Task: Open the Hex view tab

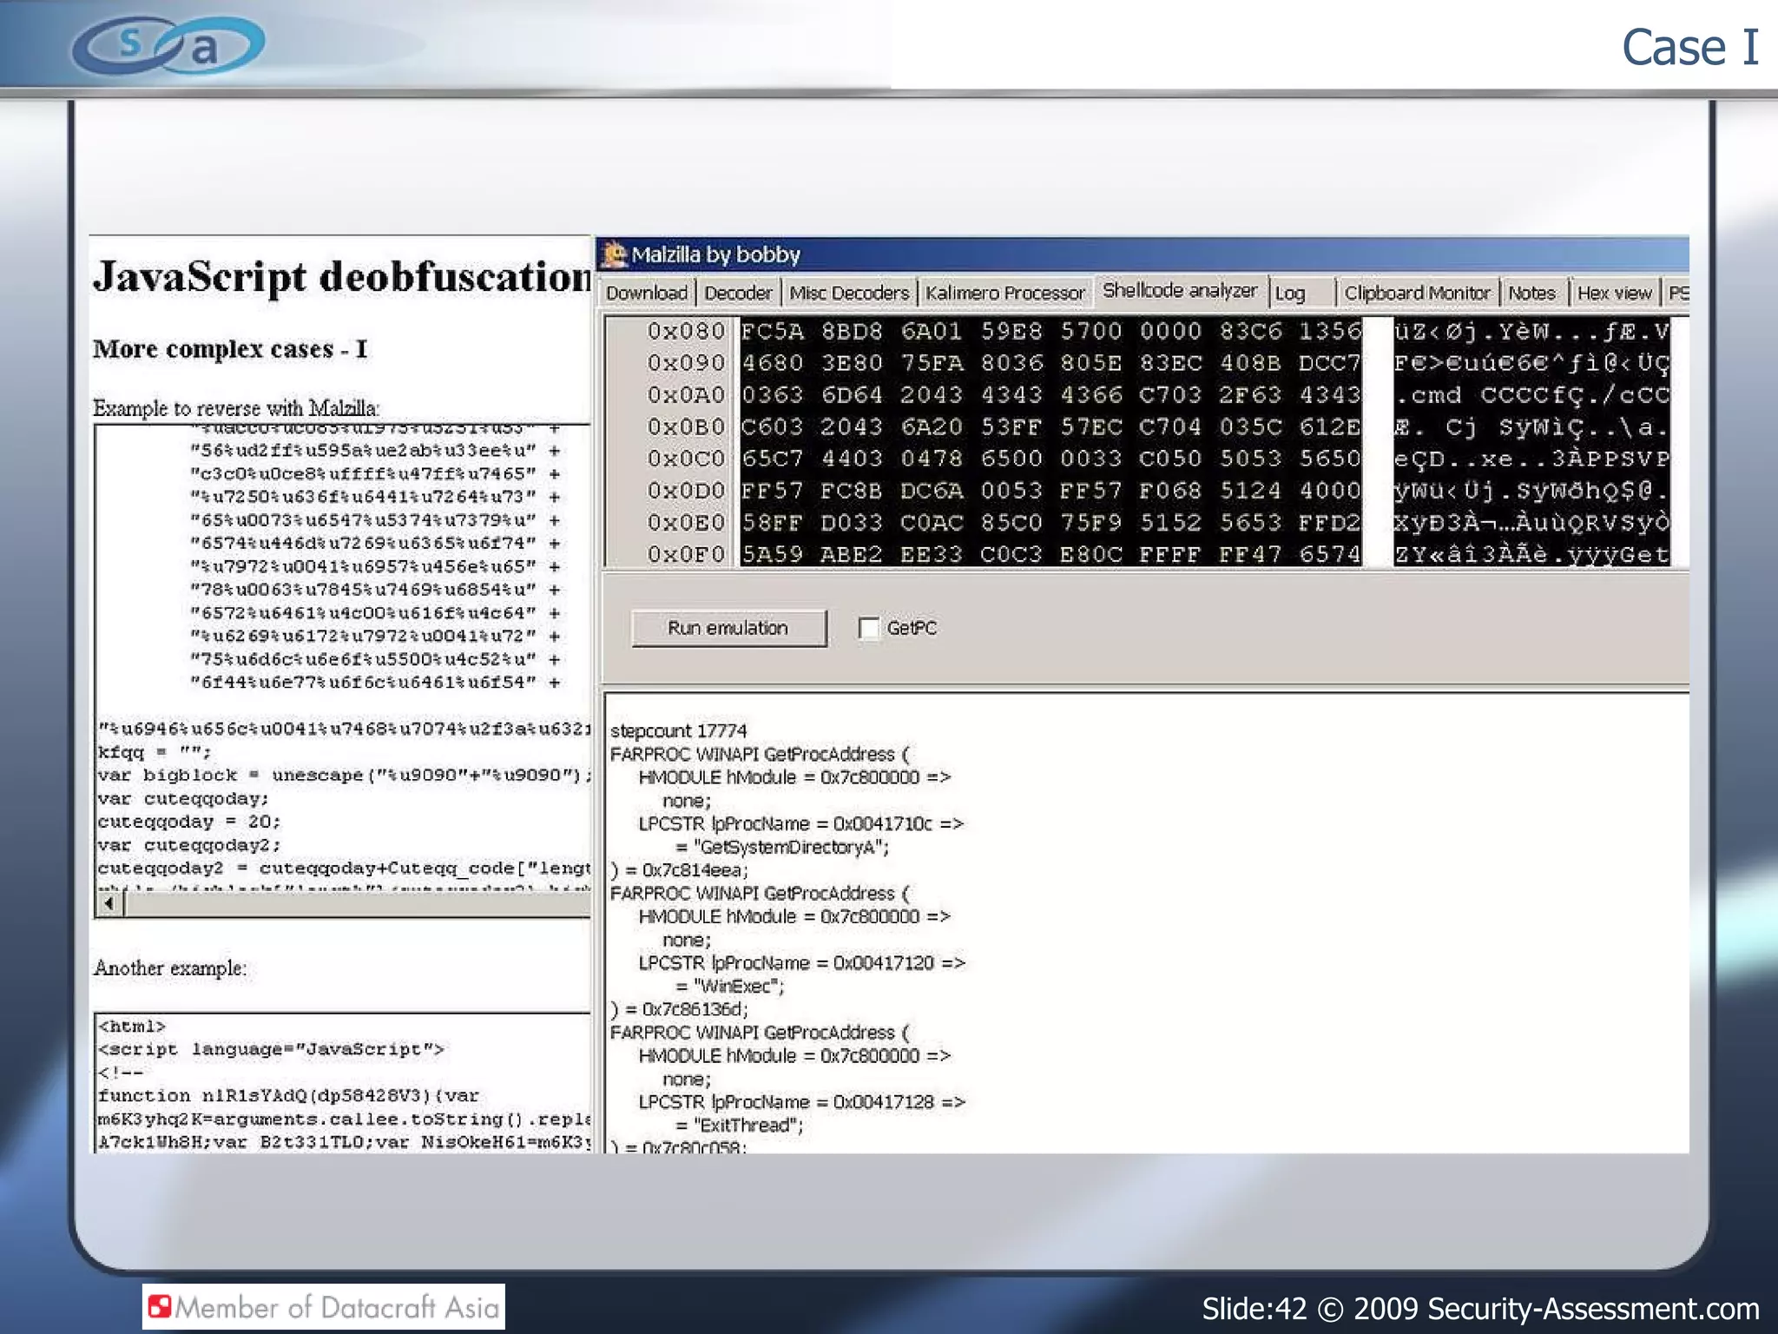Action: [x=1614, y=293]
